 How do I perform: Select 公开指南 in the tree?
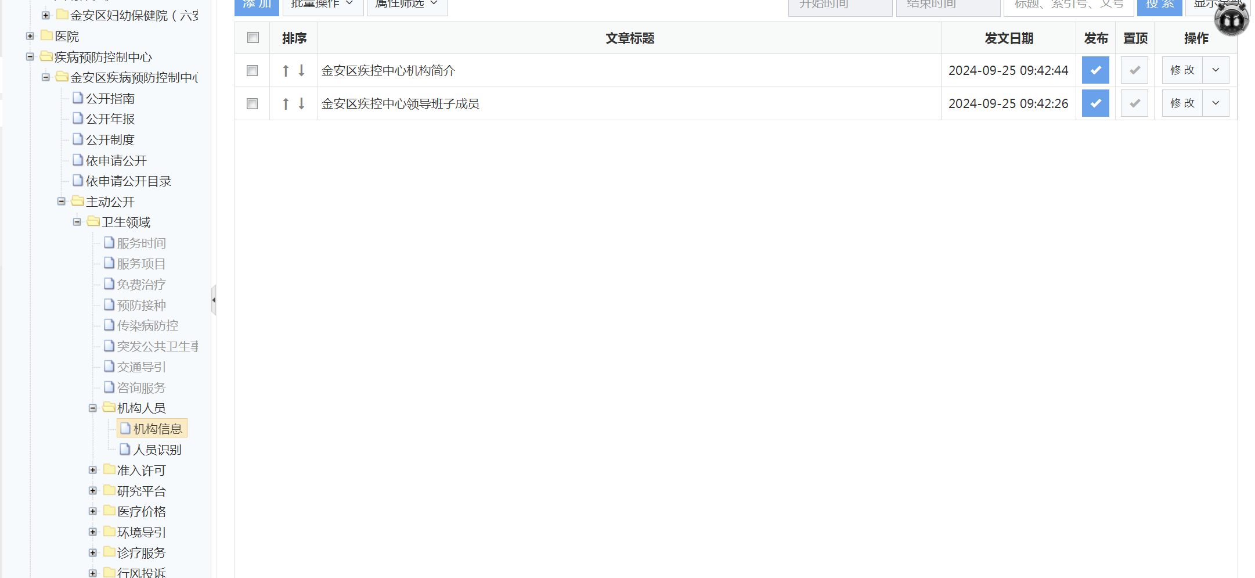(110, 98)
